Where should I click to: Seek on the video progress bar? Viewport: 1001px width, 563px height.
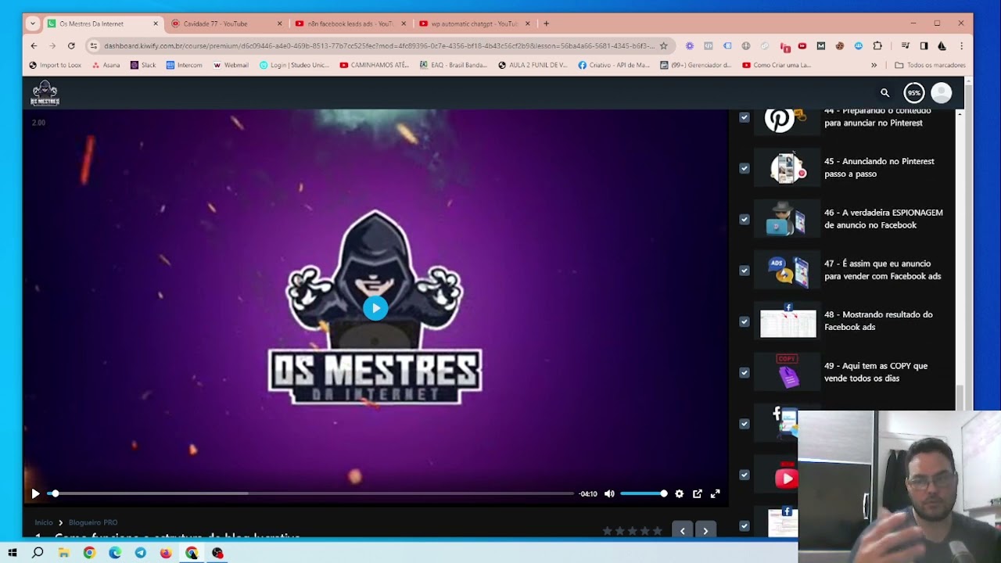pos(310,493)
